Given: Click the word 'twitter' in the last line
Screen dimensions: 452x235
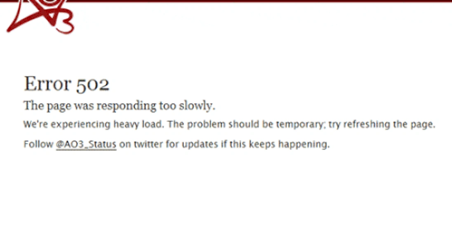Looking at the screenshot, I should point(148,144).
